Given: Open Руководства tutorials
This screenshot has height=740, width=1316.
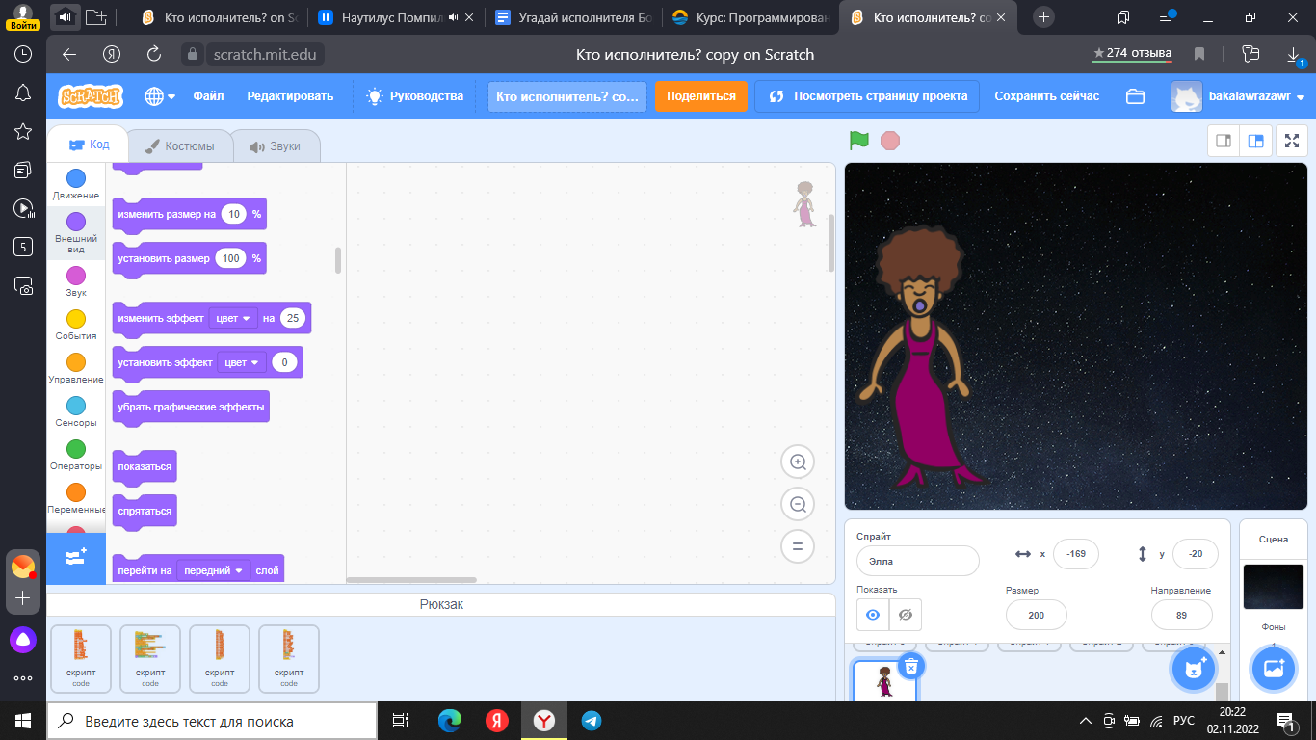Looking at the screenshot, I should tap(415, 96).
